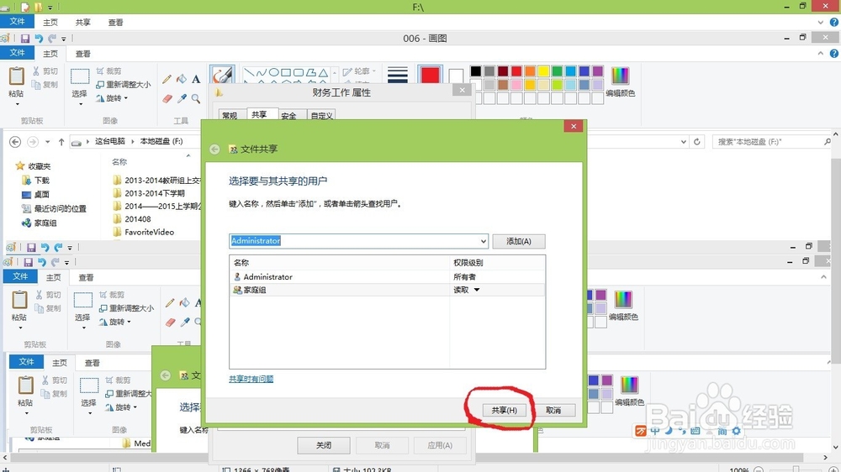Click 剪切 (Cut) in the 006 Paint ribbon
The image size is (841, 472).
click(x=45, y=71)
